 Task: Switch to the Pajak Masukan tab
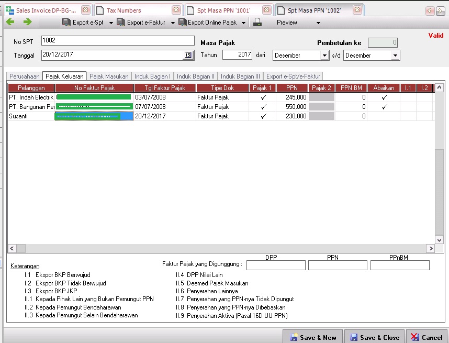tap(108, 76)
